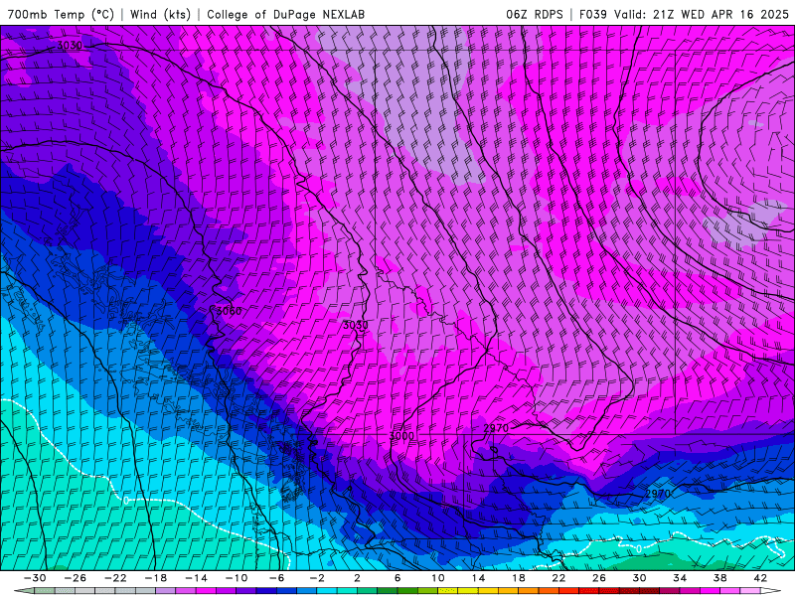Select the -14 colorbar tick label
The image size is (795, 596).
coord(196,578)
